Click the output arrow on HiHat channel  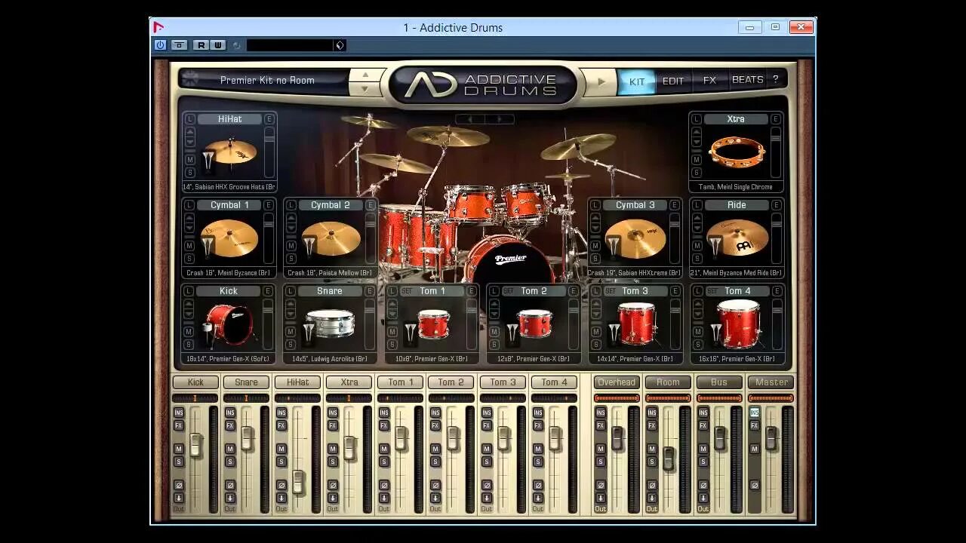click(x=281, y=498)
